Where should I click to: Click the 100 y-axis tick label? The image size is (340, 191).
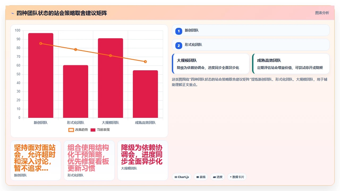(18, 31)
